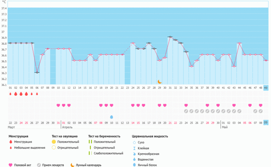271x167 pixels.
Task: Click the Прием лекарств legend icon
Action: 39,165
